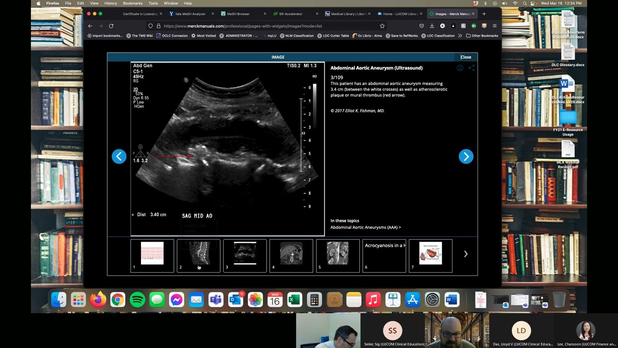618x348 pixels.
Task: Open Firefox downloads panel
Action: [x=432, y=26]
